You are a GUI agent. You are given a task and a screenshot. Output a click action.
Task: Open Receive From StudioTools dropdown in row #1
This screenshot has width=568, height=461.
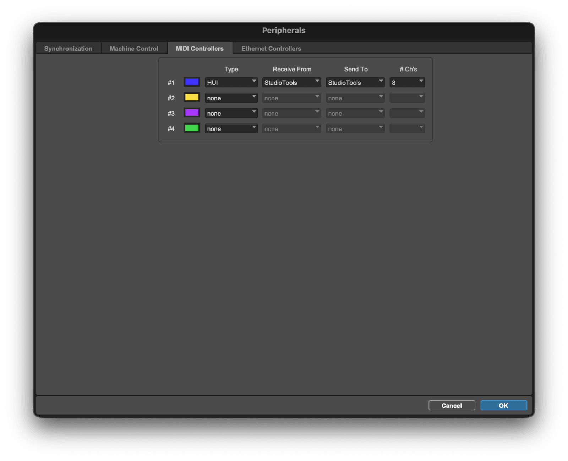[x=291, y=82]
